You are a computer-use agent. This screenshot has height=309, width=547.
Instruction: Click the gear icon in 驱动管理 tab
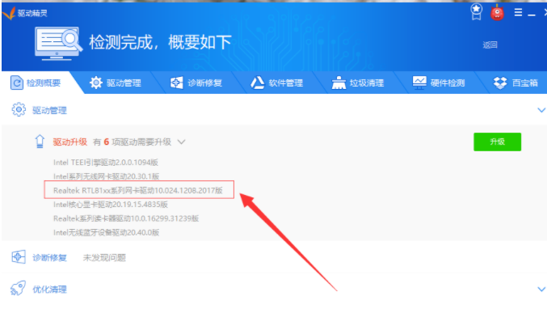click(x=96, y=83)
